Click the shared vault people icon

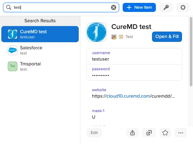coord(114,37)
